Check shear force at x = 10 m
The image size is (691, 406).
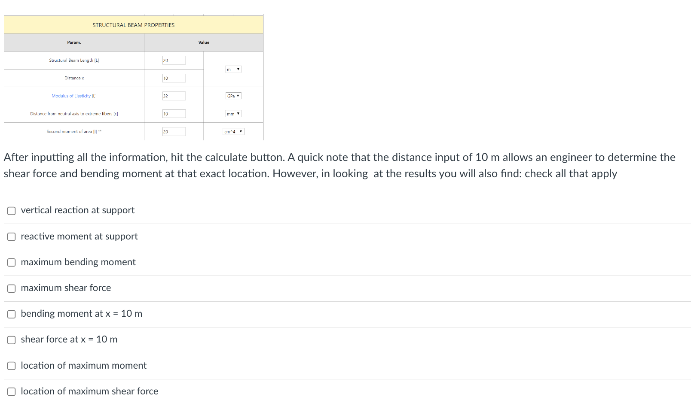pos(11,340)
